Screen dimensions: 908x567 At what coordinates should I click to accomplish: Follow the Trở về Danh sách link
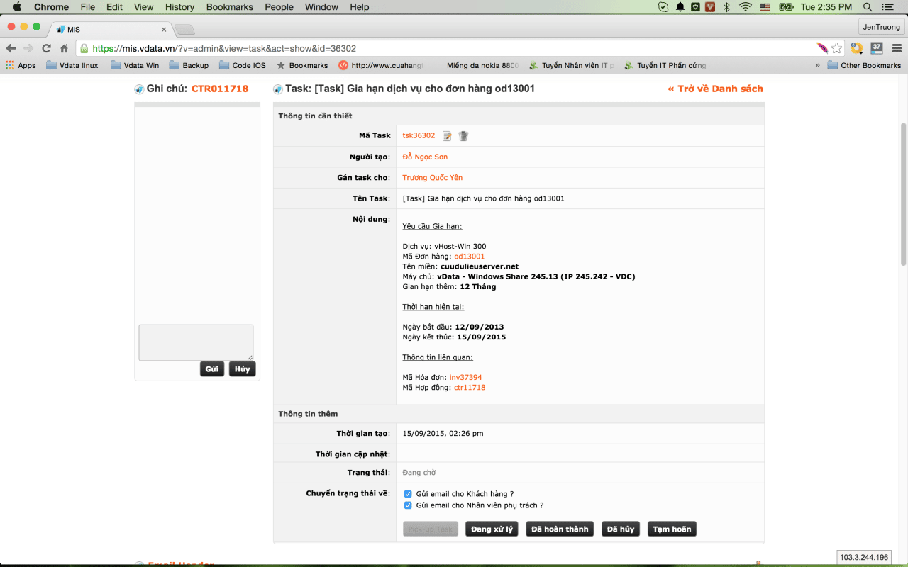click(715, 89)
